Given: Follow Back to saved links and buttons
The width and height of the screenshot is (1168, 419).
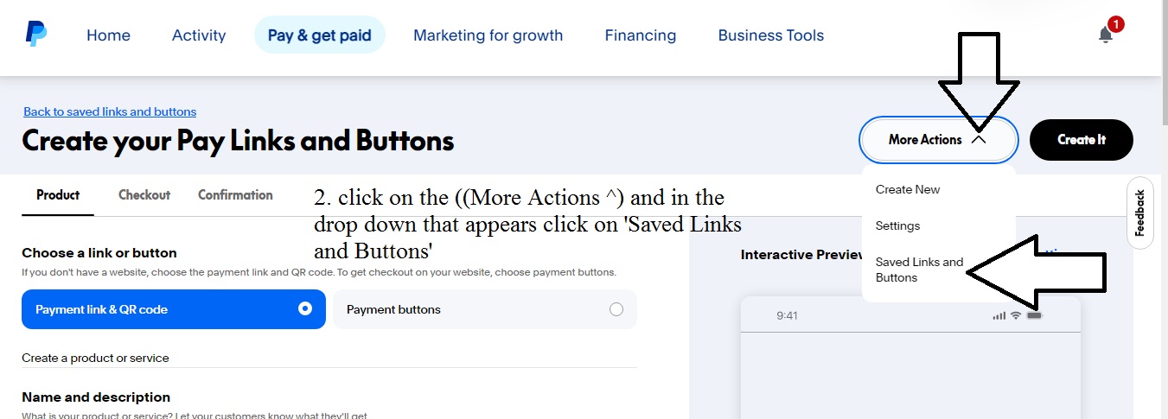Looking at the screenshot, I should point(110,111).
